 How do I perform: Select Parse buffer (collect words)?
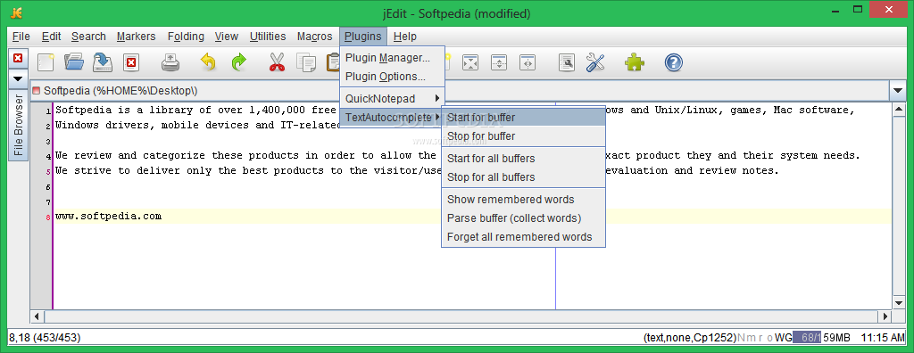pos(523,218)
